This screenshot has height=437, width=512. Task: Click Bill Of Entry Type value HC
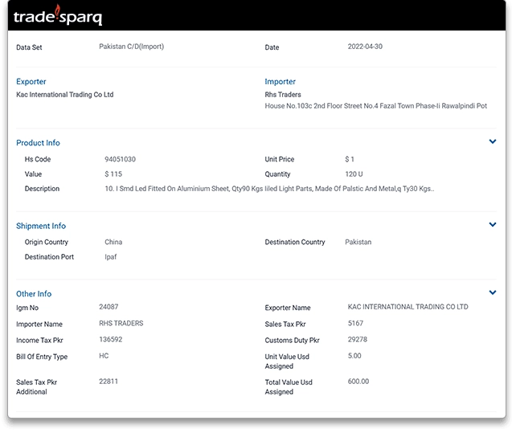pos(104,356)
